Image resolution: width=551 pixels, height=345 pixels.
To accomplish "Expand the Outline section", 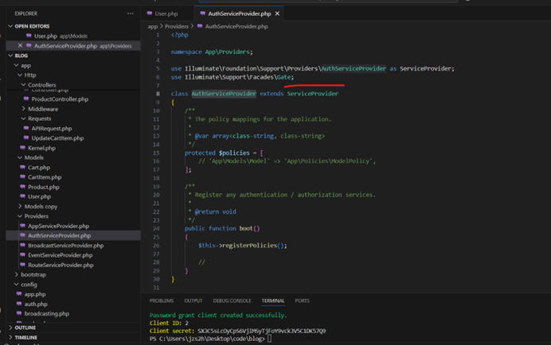I will point(25,328).
